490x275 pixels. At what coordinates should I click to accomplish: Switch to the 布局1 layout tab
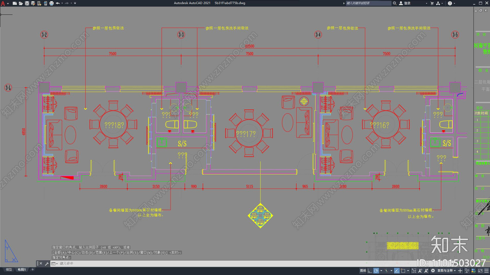[x=21, y=269]
